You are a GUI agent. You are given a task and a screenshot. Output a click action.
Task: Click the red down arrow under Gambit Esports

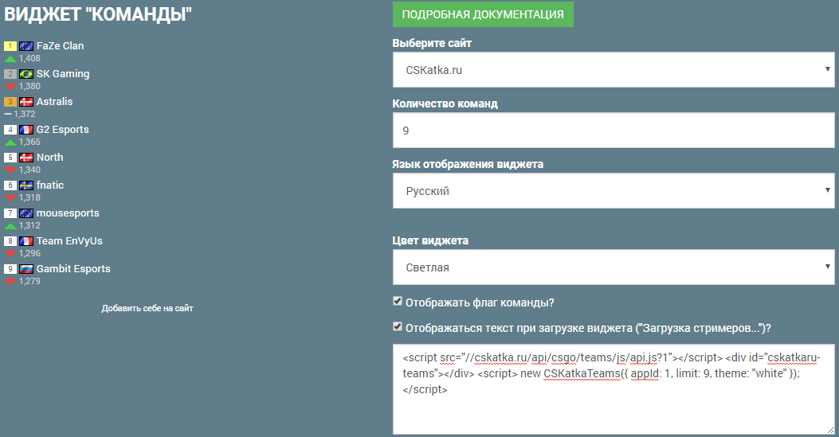[10, 282]
